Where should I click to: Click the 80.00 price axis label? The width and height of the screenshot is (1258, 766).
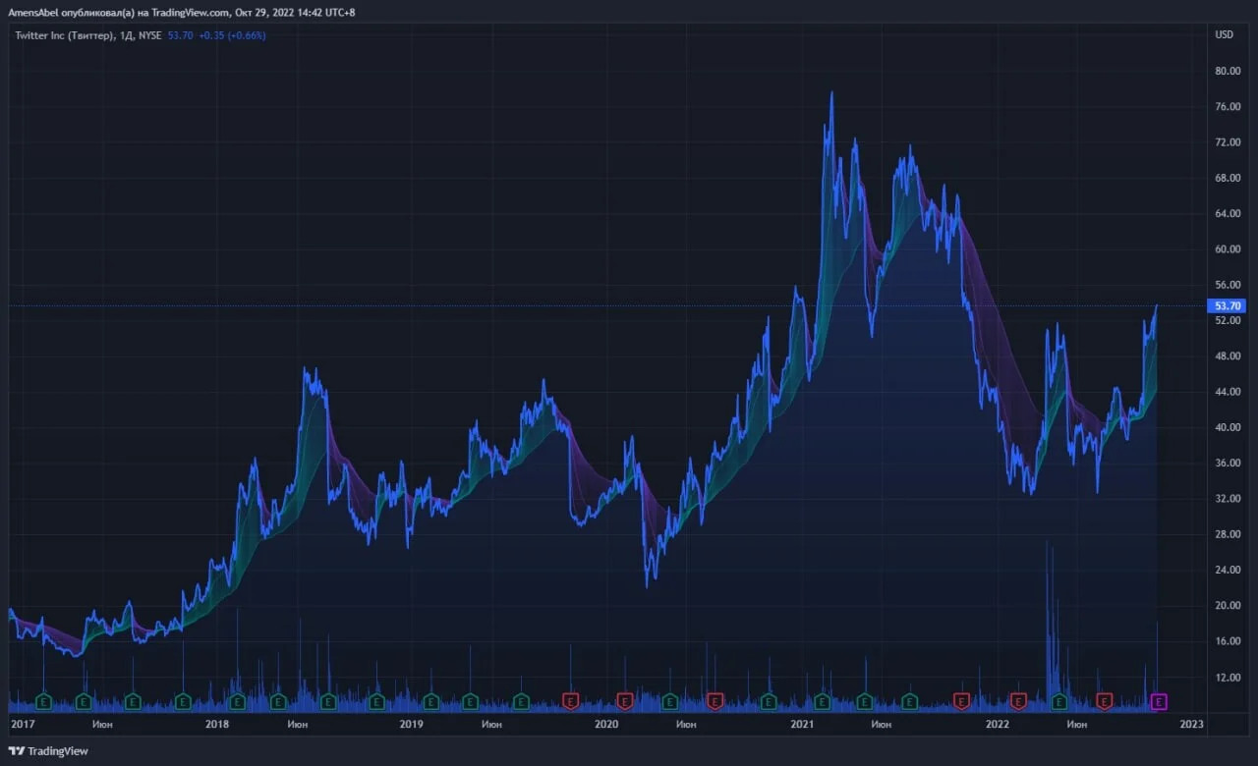(1228, 71)
